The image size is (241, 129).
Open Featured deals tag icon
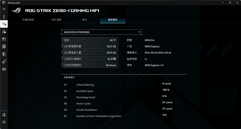[x=4, y=62]
